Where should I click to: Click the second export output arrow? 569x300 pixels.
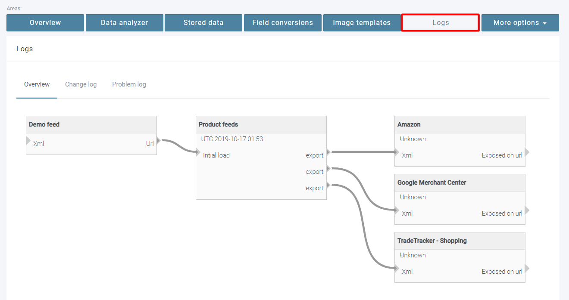click(x=328, y=168)
